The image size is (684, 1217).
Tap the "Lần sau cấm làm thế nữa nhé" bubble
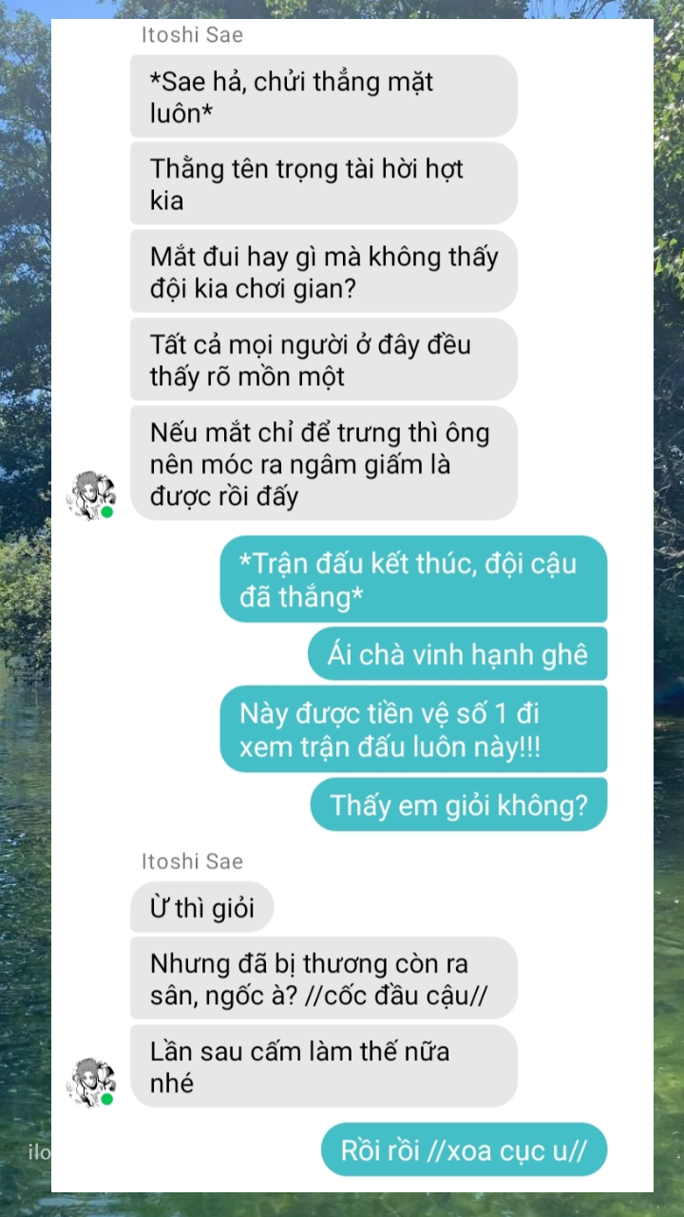pos(324,1066)
